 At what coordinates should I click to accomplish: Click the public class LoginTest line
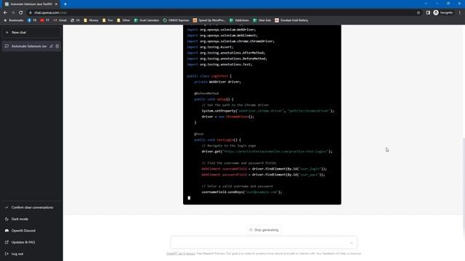[x=209, y=76]
